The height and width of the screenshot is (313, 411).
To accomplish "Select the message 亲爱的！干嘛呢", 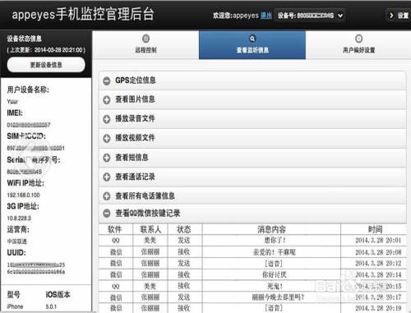I will click(x=275, y=252).
